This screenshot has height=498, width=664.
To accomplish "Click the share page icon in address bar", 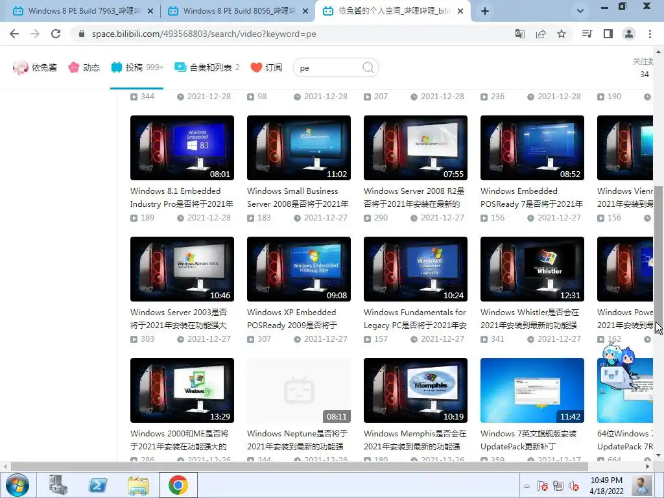I will coord(541,34).
